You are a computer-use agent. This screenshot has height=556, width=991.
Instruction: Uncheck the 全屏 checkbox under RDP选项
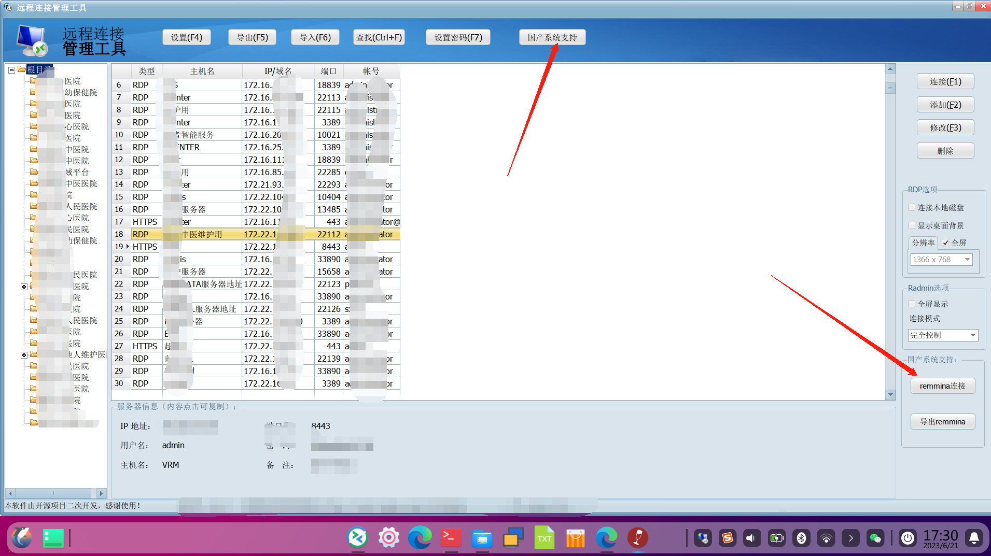pos(945,243)
